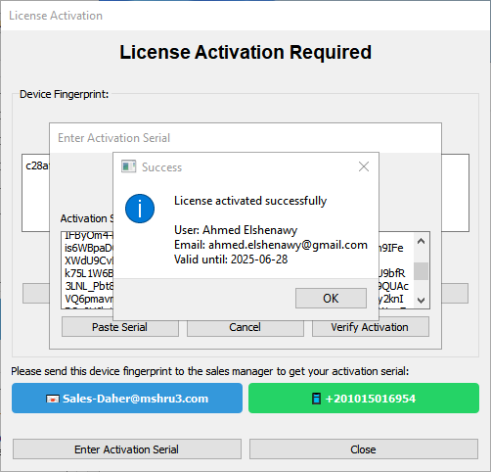Click the serial box scroll-down arrow
This screenshot has width=491, height=472.
pos(421,300)
